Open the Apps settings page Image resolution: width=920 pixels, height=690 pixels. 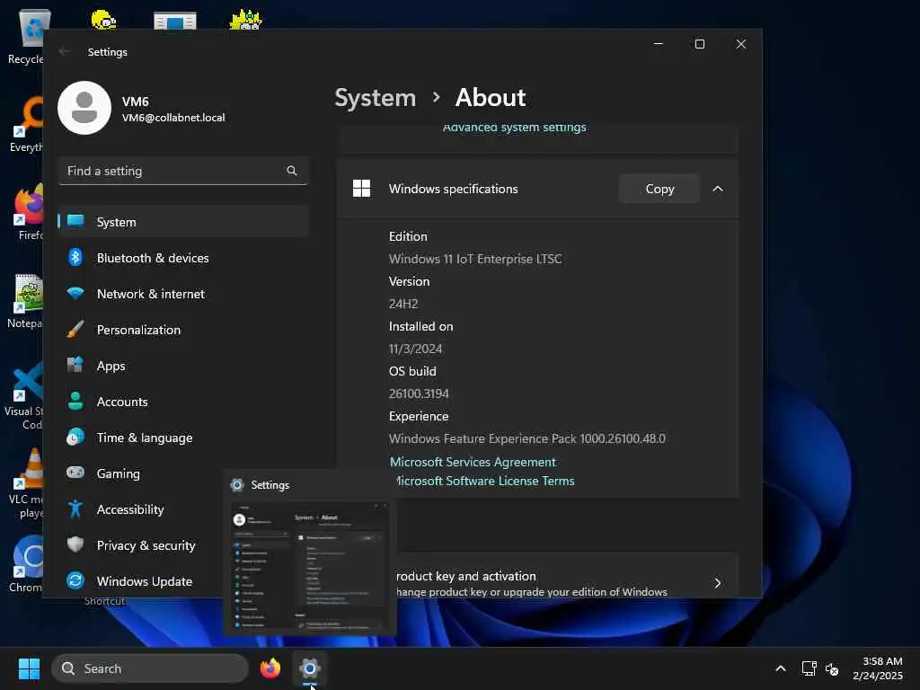(x=183, y=366)
